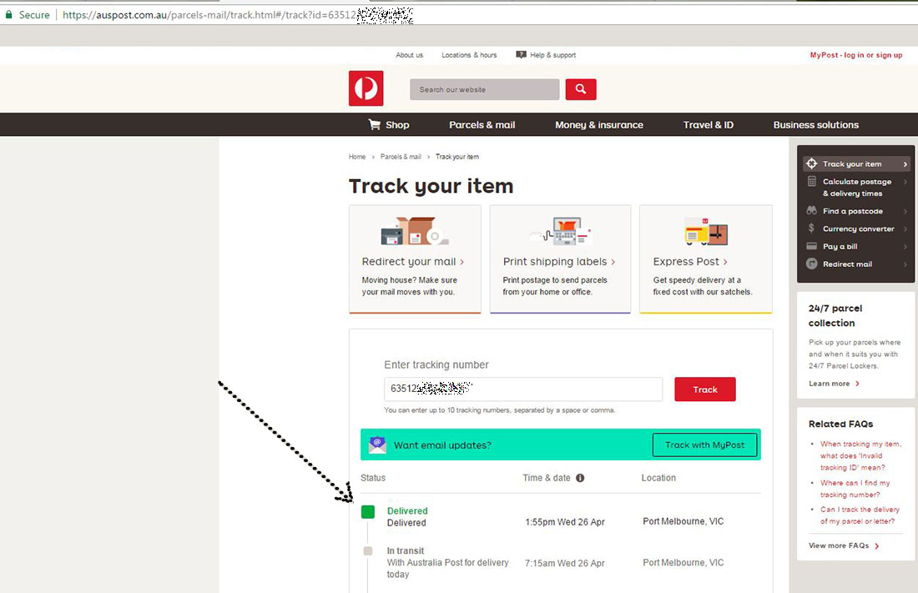Click the Want email updates? text

tap(442, 445)
